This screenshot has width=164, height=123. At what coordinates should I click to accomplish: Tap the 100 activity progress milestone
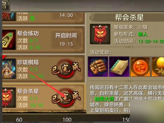pyautogui.click(x=67, y=120)
